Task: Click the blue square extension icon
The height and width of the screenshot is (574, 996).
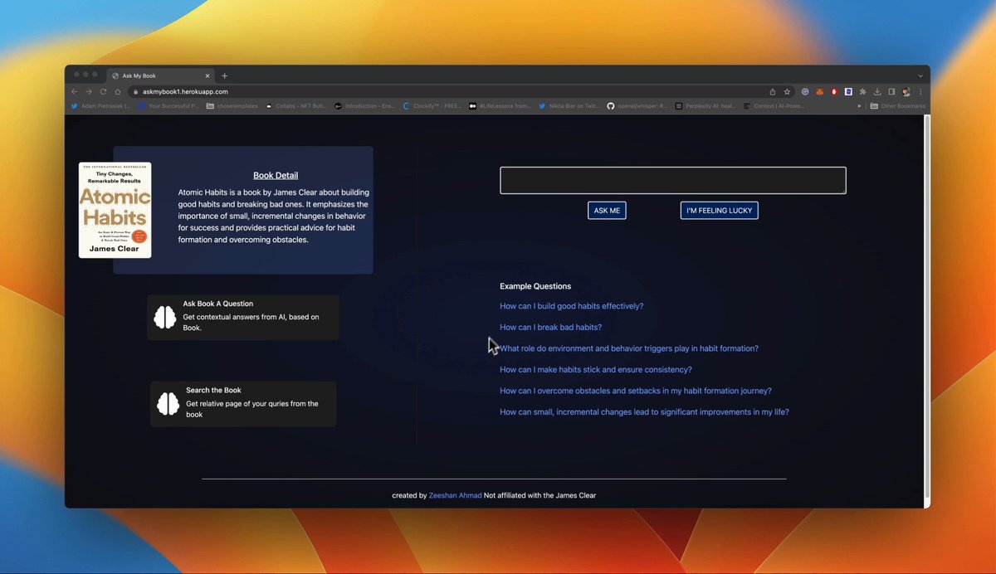Action: pyautogui.click(x=848, y=91)
